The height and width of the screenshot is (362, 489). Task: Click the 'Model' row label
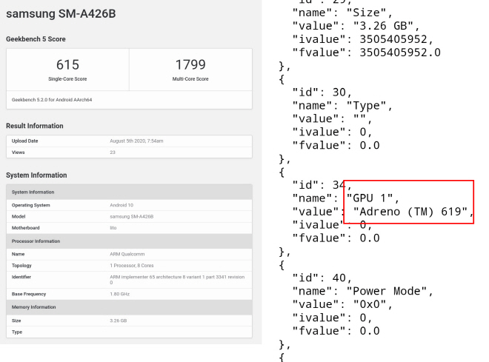point(19,216)
